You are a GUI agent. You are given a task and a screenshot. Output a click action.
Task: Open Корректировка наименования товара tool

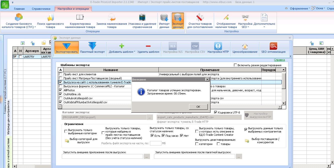[80, 21]
